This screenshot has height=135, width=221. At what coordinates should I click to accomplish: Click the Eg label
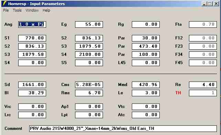(x=64, y=24)
